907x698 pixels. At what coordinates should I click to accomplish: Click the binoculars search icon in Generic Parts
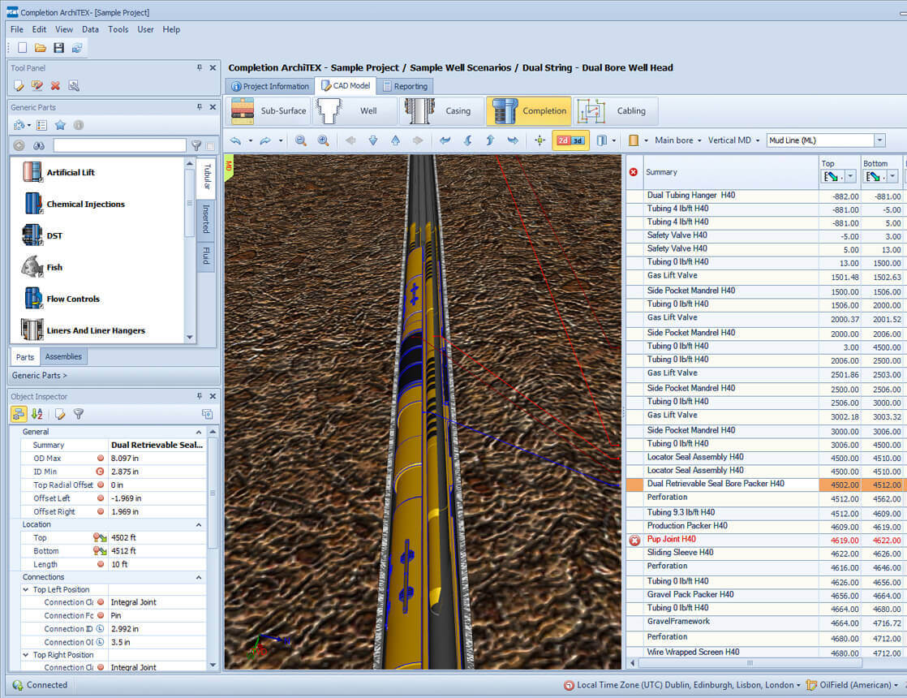(38, 145)
